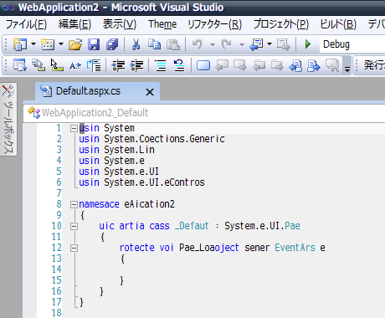
Task: Open the Undo history dropdown arrow
Action: (213, 44)
